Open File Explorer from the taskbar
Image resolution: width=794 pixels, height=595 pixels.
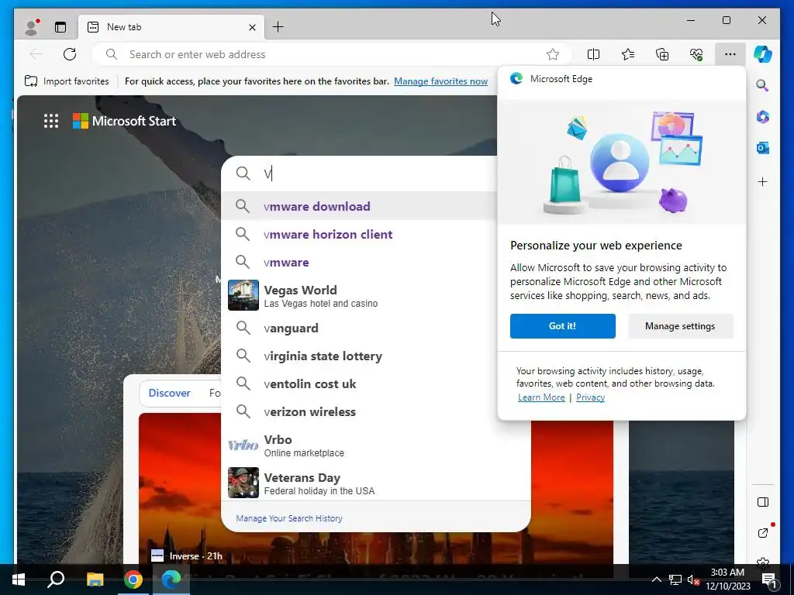[95, 580]
